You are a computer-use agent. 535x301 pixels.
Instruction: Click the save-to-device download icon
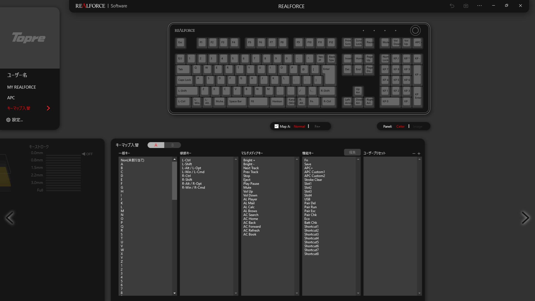tap(466, 6)
